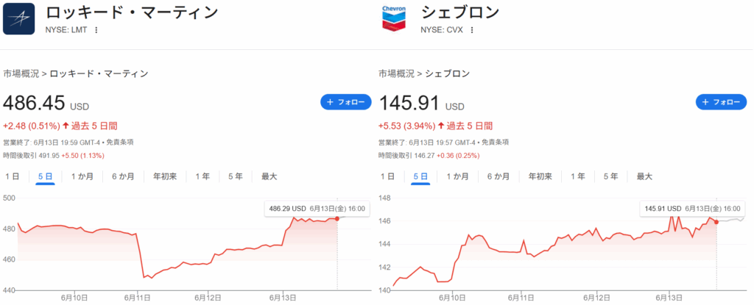Select the 5年 range on Chevron chart
754x305 pixels.
pos(610,176)
